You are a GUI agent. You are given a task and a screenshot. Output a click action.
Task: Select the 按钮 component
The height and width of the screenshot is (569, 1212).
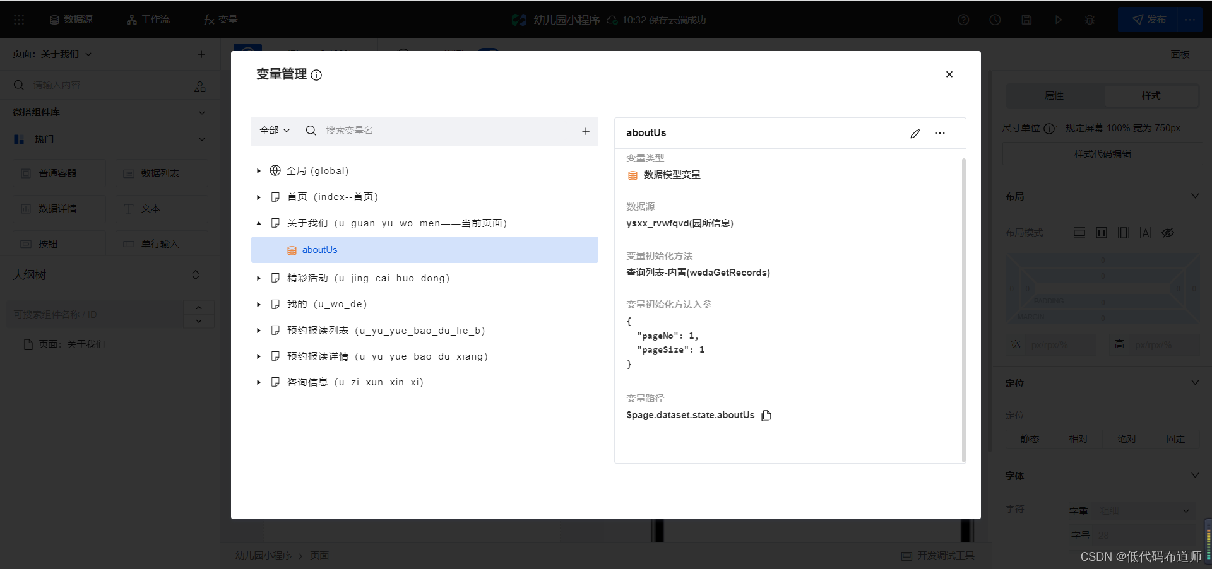tap(60, 244)
